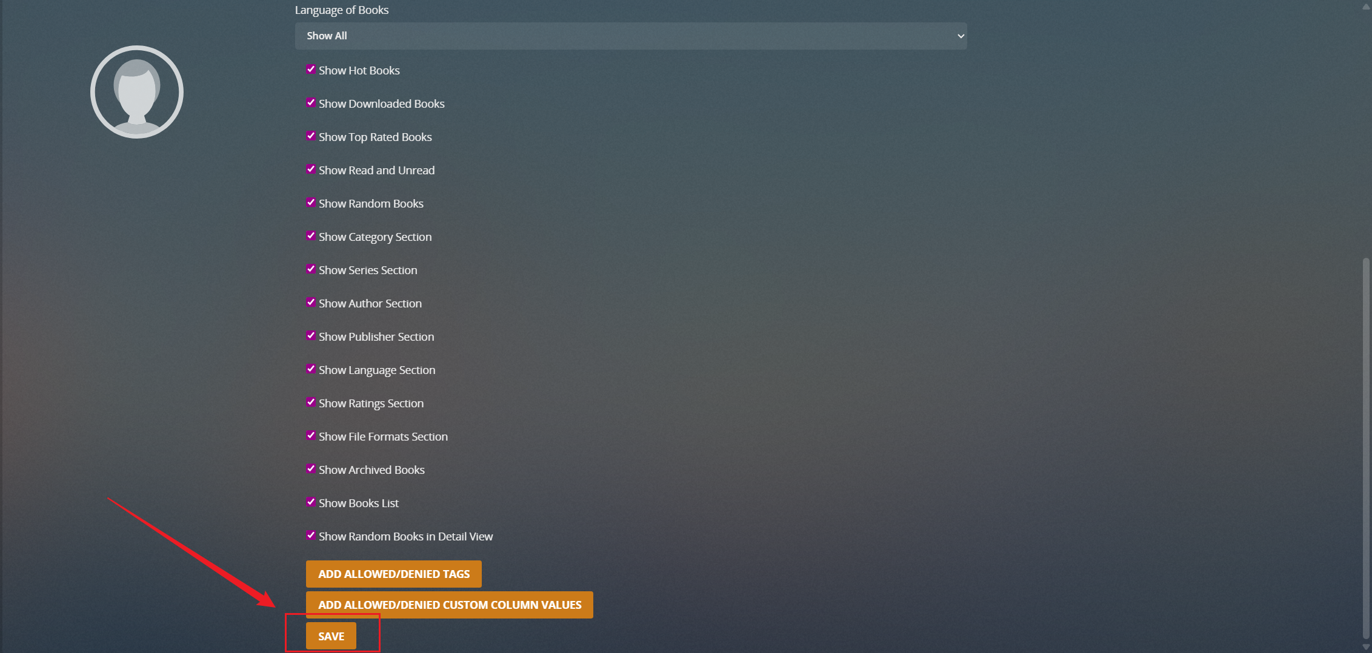
Task: Uncheck Show Downloaded Books
Action: pyautogui.click(x=311, y=102)
